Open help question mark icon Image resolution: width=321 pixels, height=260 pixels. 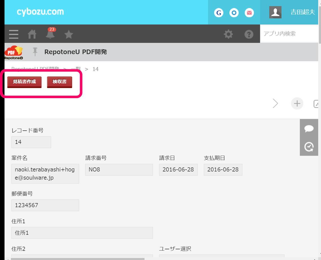pos(249,34)
